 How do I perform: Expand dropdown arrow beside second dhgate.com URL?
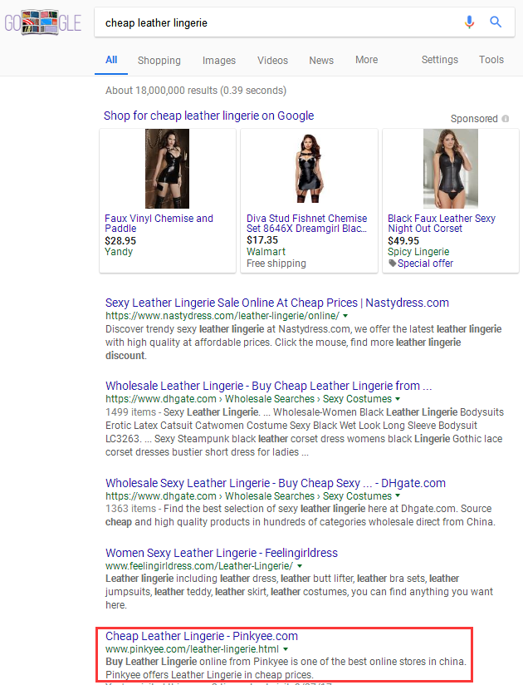click(x=398, y=496)
